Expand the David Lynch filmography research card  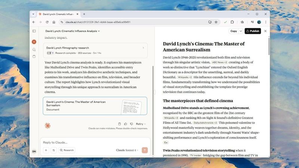coord(95,50)
